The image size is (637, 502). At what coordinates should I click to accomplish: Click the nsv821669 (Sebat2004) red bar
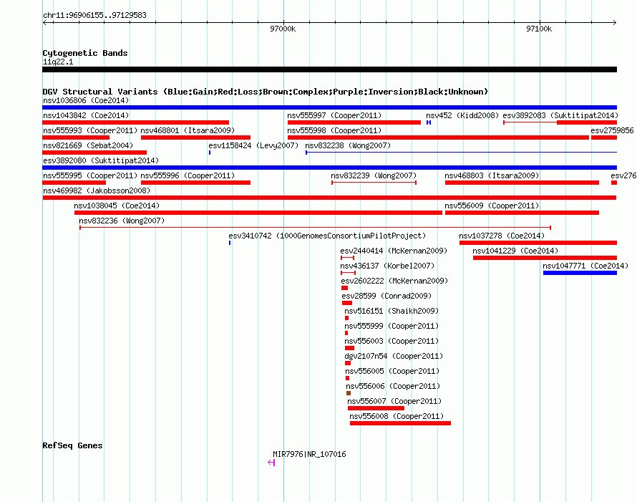(94, 153)
